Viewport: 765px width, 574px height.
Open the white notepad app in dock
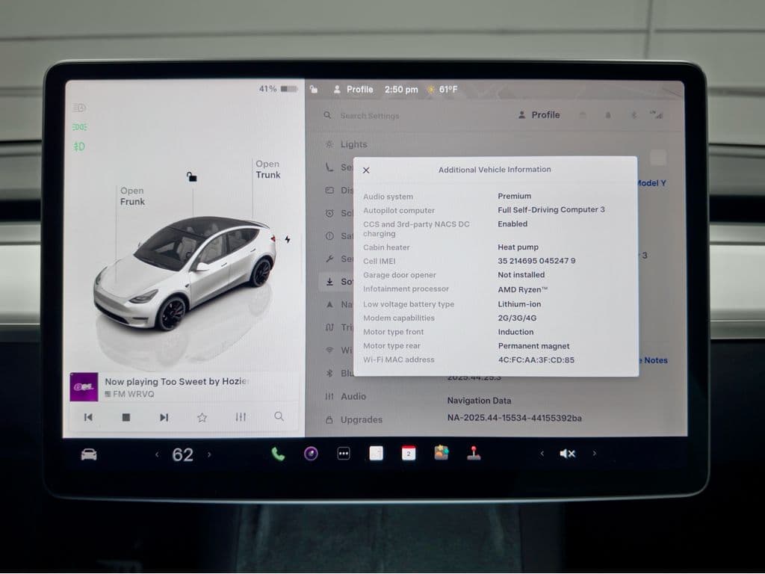[376, 454]
